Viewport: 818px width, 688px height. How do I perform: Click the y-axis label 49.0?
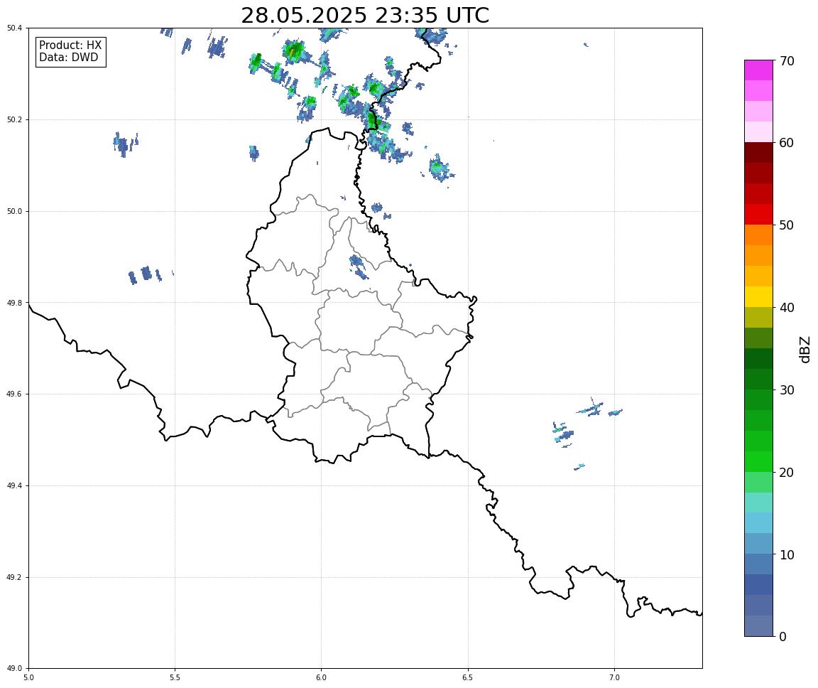point(15,669)
